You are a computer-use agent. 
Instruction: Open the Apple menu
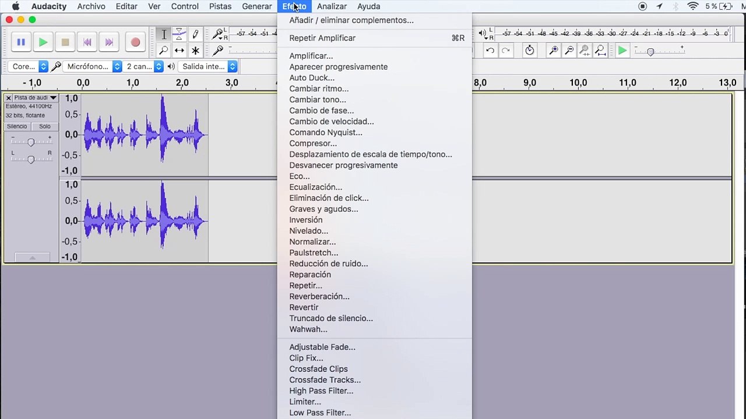[16, 6]
